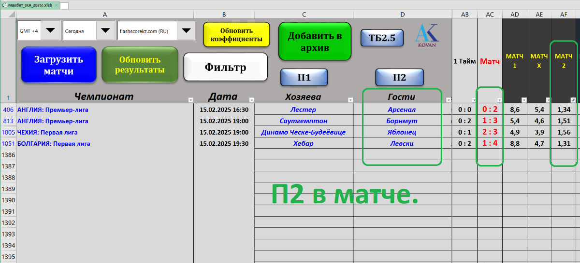
Task: Click the AK KOVAN logo
Action: coord(426,35)
